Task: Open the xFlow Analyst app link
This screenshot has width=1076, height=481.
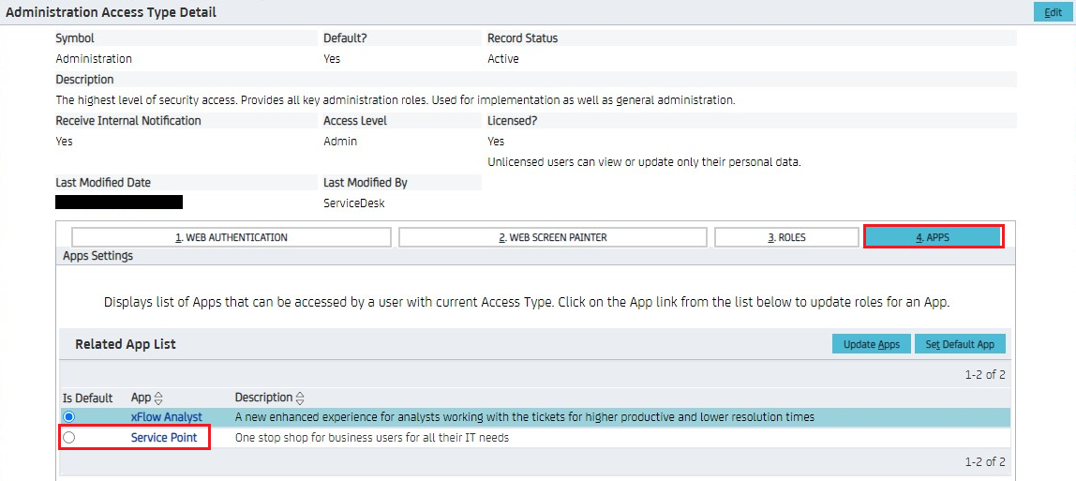Action: pos(166,416)
